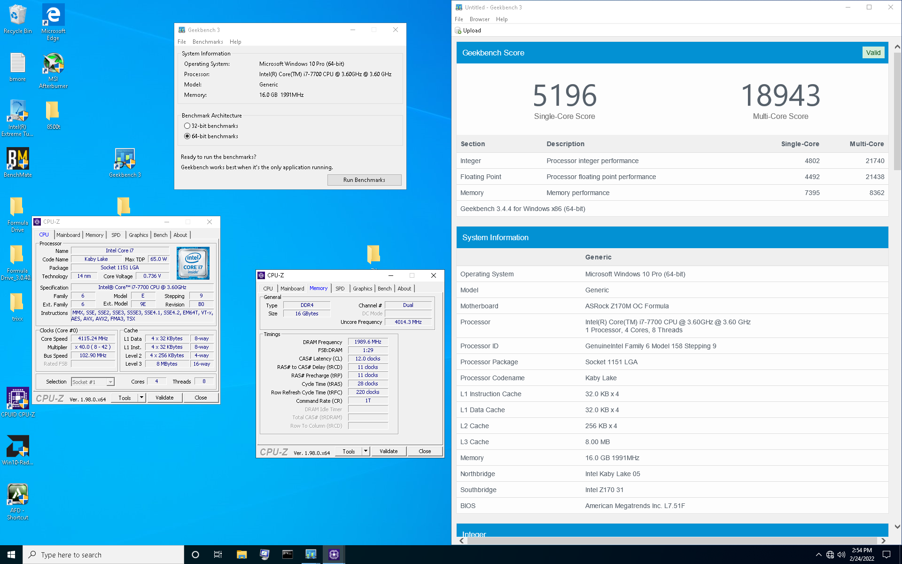Open Geekbench 3 desktop shortcut
This screenshot has height=564, width=902.
coord(124,163)
